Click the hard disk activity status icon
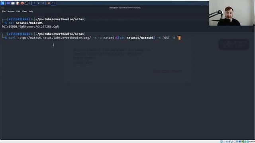255x143 pixels. (x=222, y=141)
